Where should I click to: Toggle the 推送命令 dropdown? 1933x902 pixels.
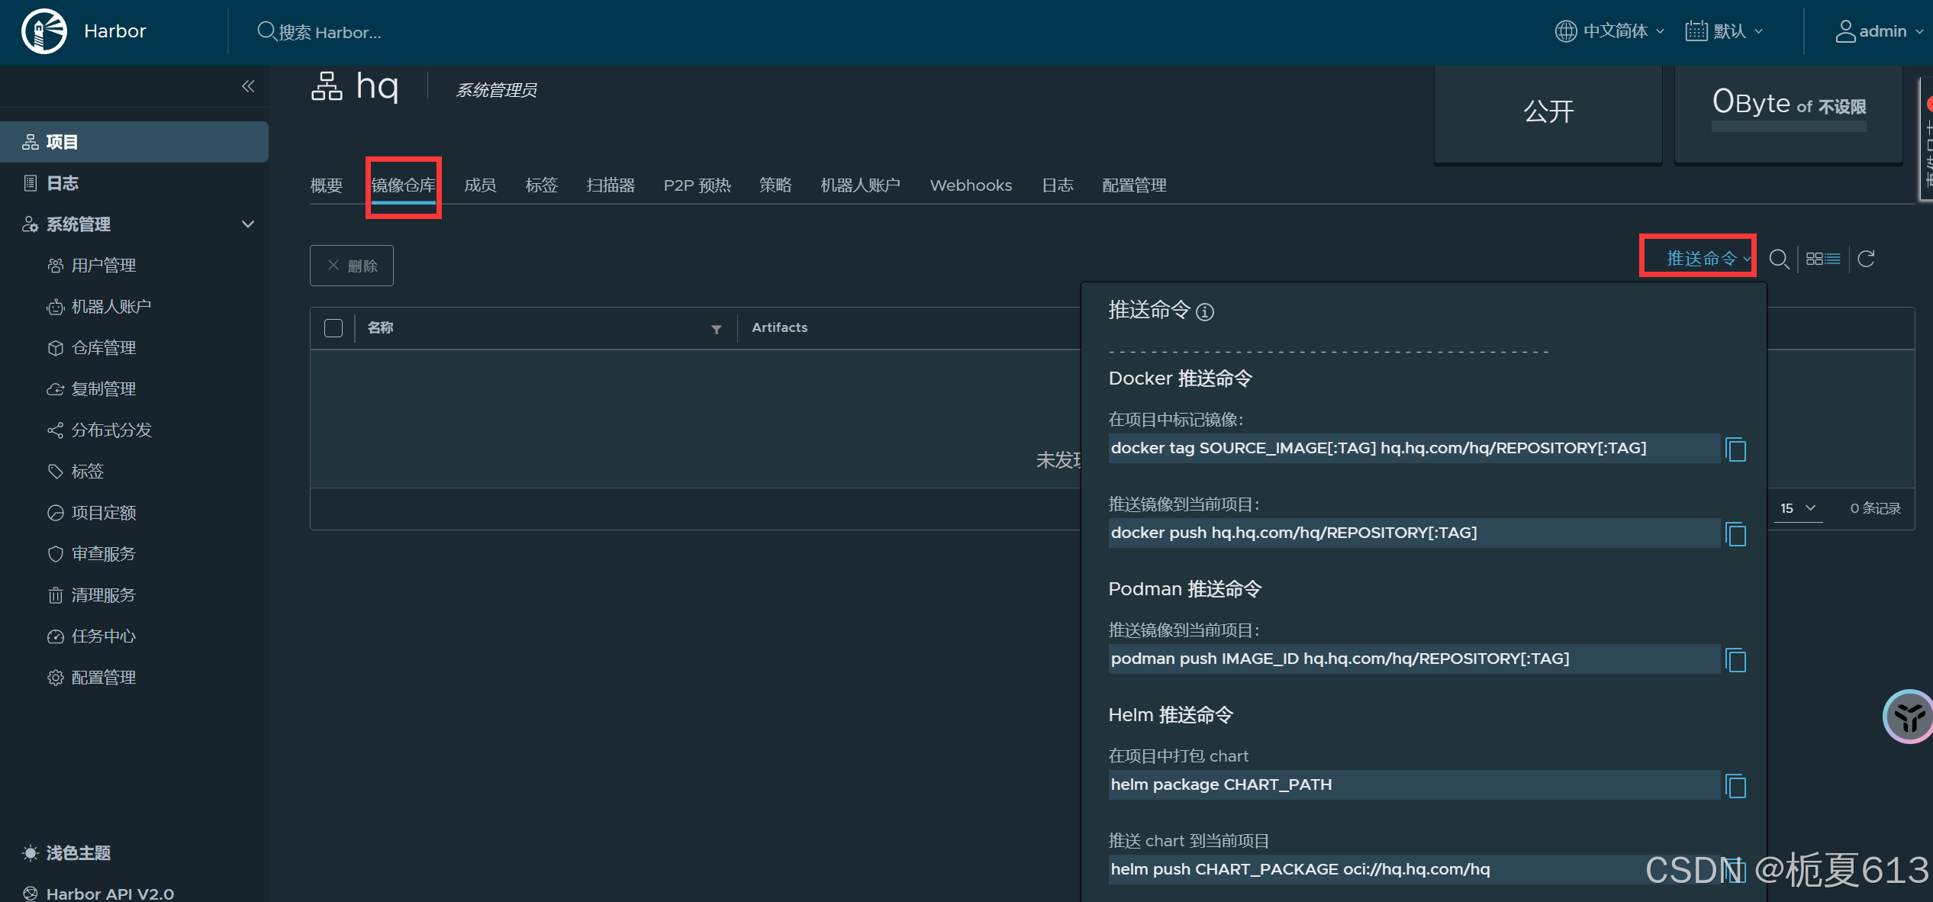1707,259
